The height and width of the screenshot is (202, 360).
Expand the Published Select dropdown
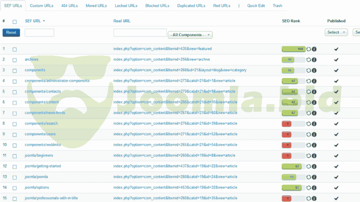tap(336, 32)
